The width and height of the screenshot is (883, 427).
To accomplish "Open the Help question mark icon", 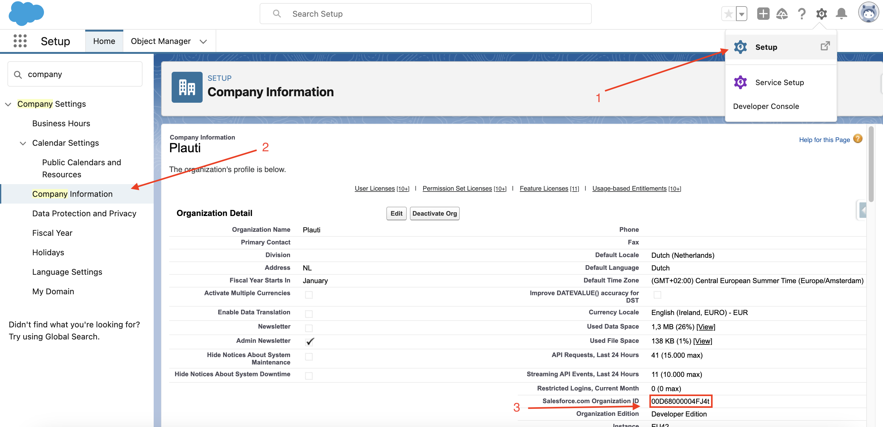I will tap(802, 14).
